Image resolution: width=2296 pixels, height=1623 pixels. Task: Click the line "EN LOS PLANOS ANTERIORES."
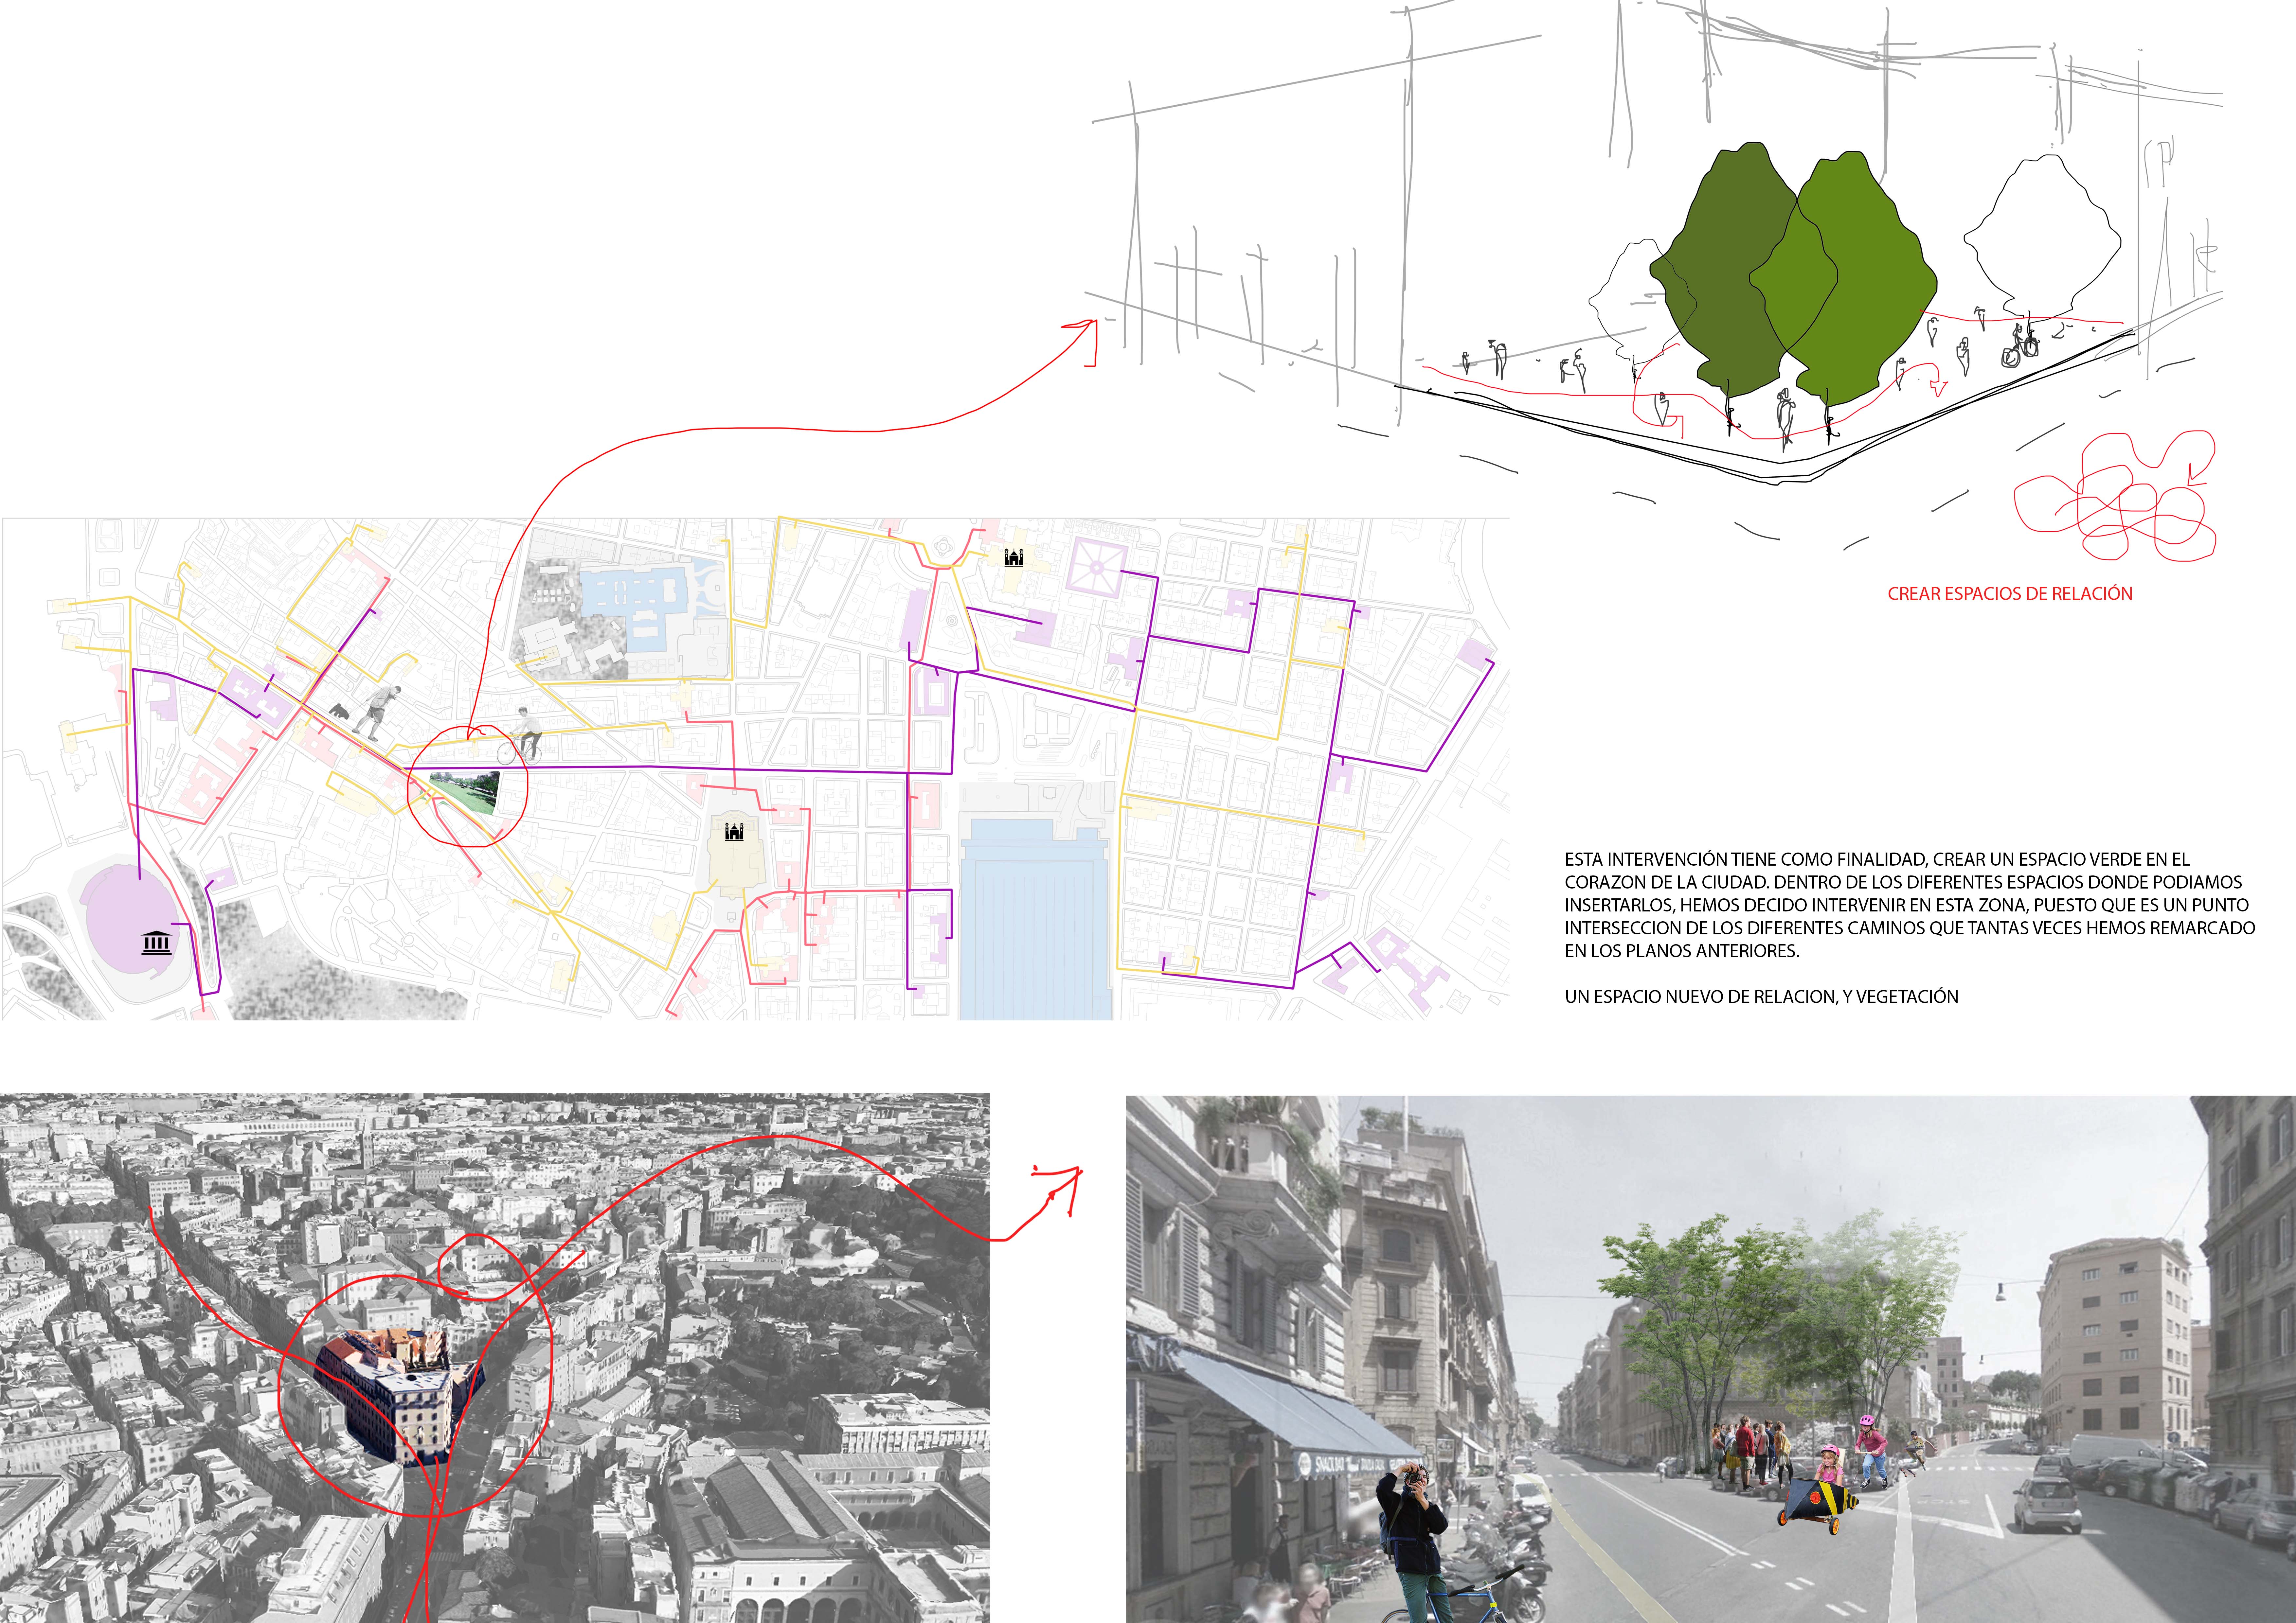click(x=1682, y=951)
